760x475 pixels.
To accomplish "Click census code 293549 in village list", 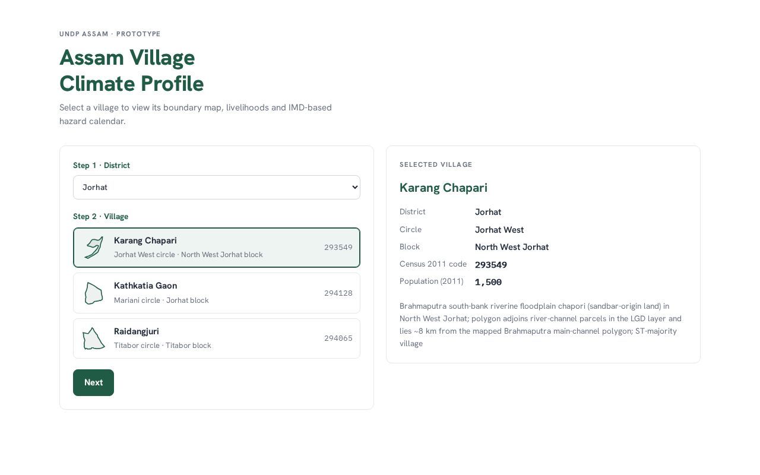I will [338, 248].
